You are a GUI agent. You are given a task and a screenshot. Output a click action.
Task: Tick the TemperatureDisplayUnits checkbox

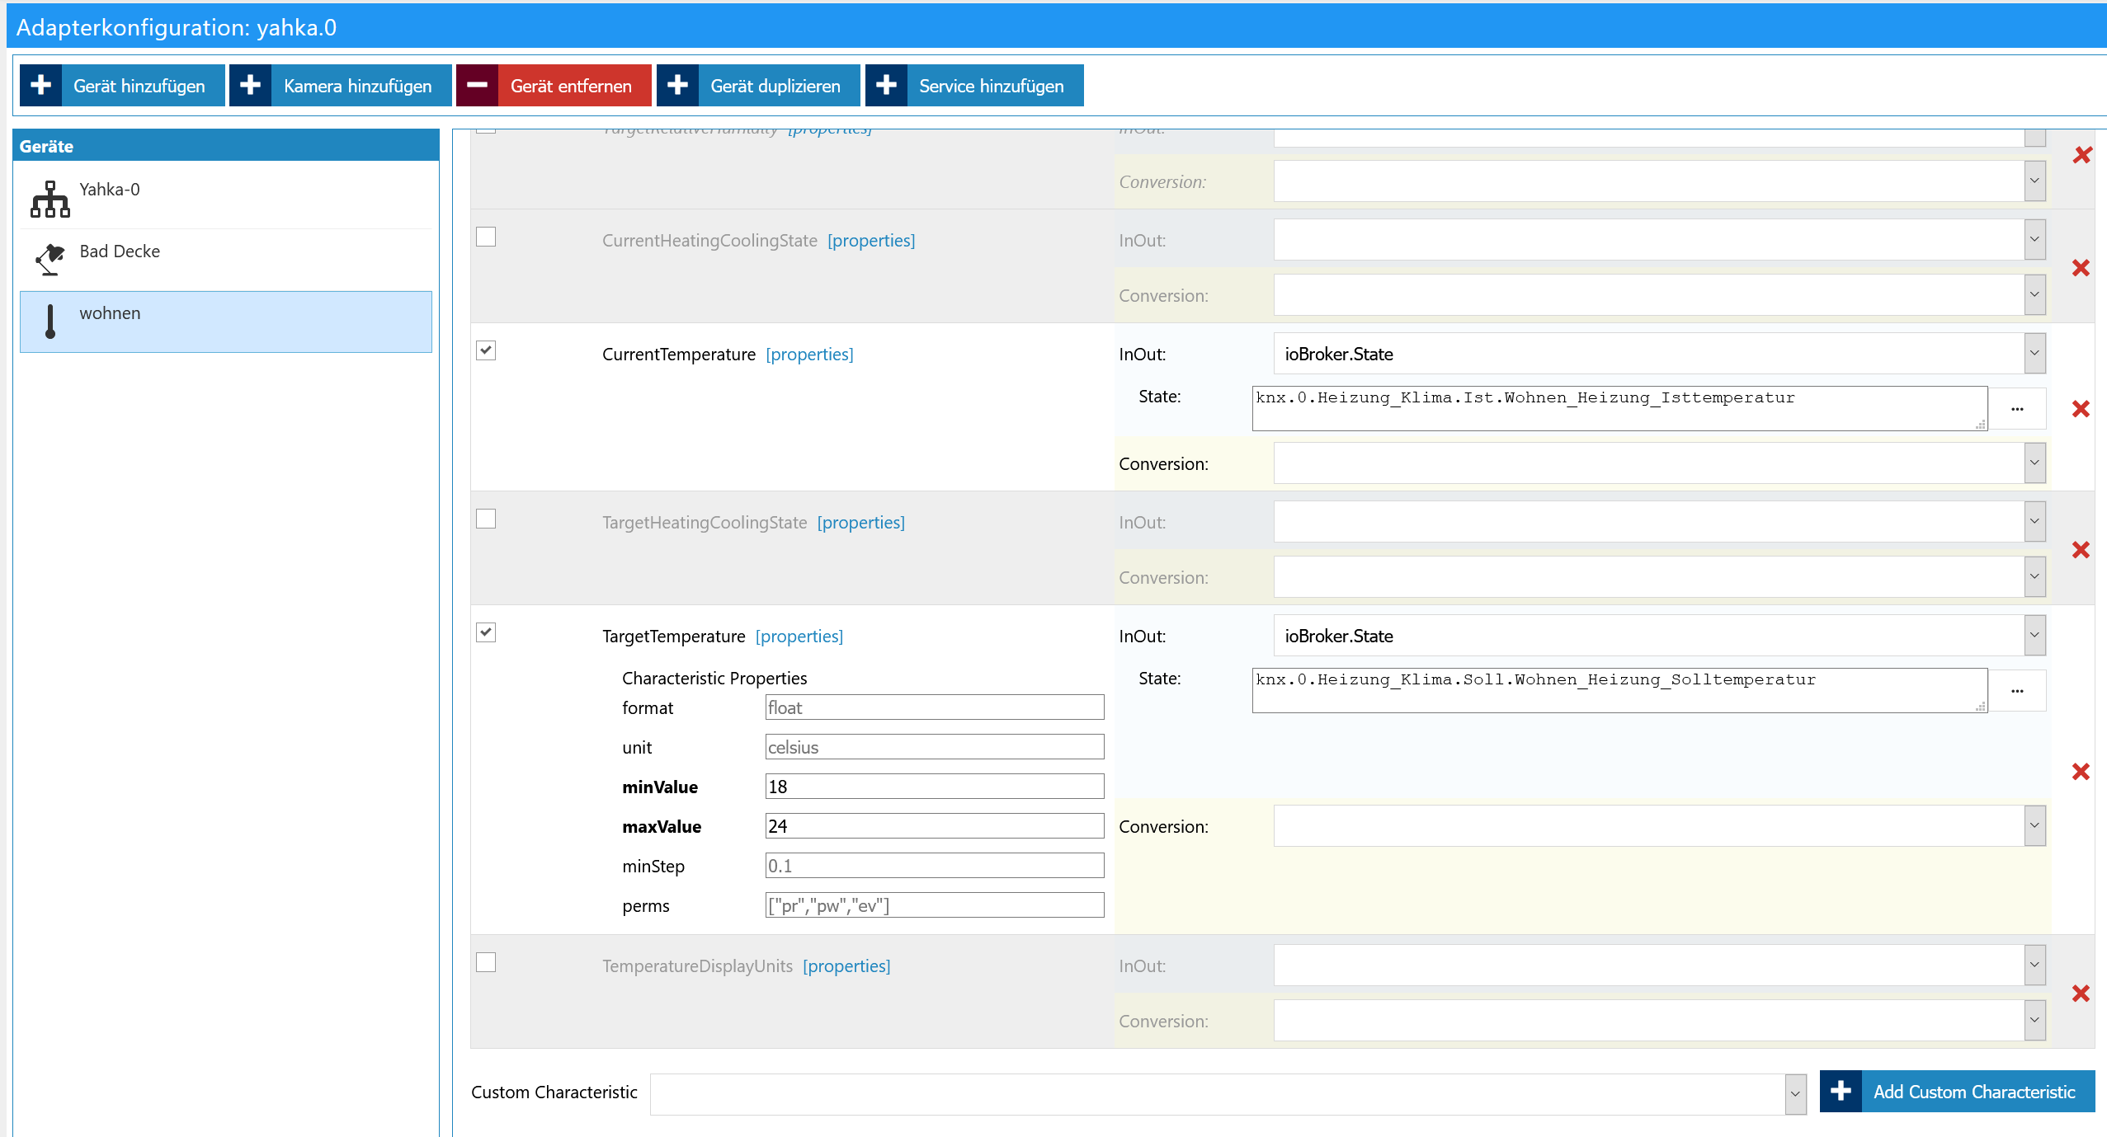point(486,962)
